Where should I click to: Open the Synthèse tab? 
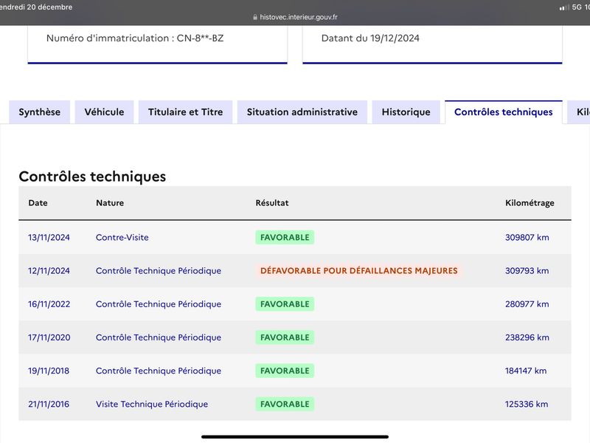[x=40, y=112]
